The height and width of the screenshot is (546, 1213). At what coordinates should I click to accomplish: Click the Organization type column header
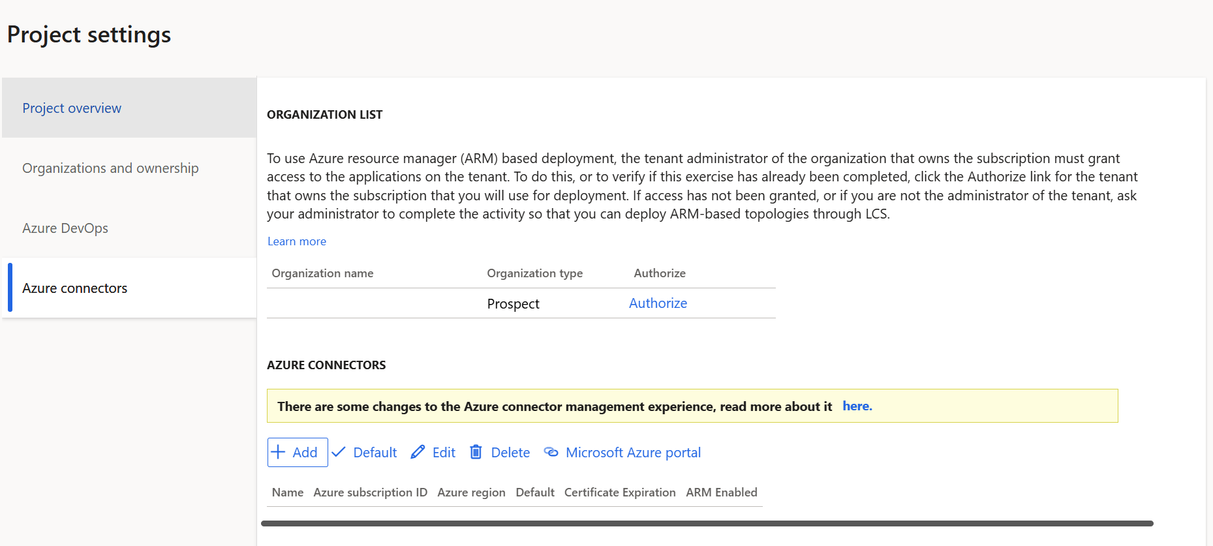coord(534,273)
